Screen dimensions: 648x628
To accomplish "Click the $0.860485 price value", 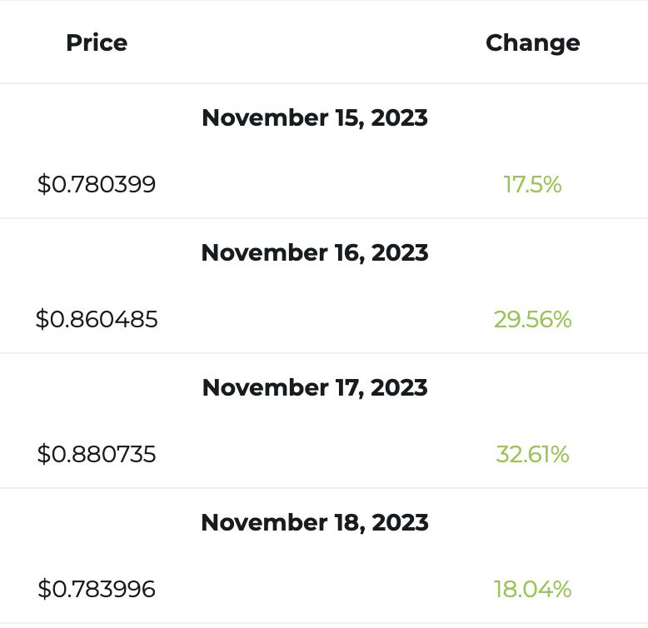I will pos(97,319).
